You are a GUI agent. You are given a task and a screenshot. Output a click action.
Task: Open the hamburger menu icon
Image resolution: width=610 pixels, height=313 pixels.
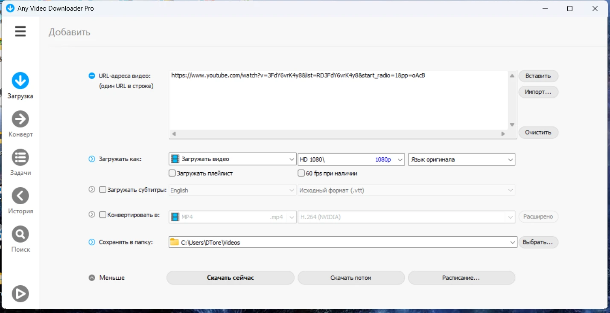20,31
